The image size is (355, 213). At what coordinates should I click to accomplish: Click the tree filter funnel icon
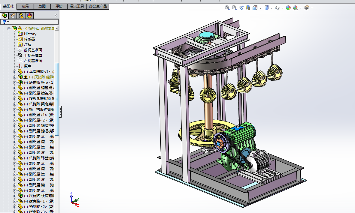(4, 22)
